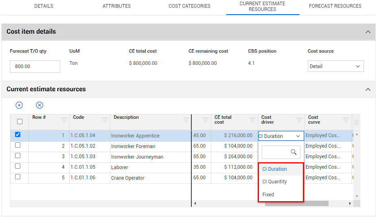Select CI Quantity from cost driver list
Viewport: 377px width, 217px height.
(274, 182)
